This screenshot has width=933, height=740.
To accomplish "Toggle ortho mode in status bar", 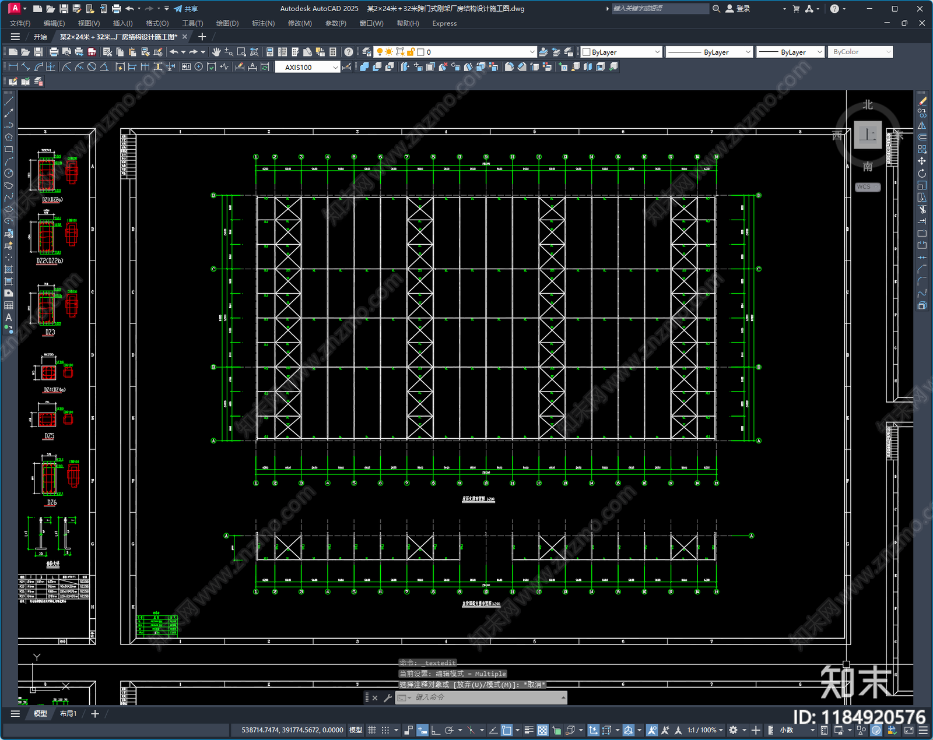I will (x=436, y=730).
